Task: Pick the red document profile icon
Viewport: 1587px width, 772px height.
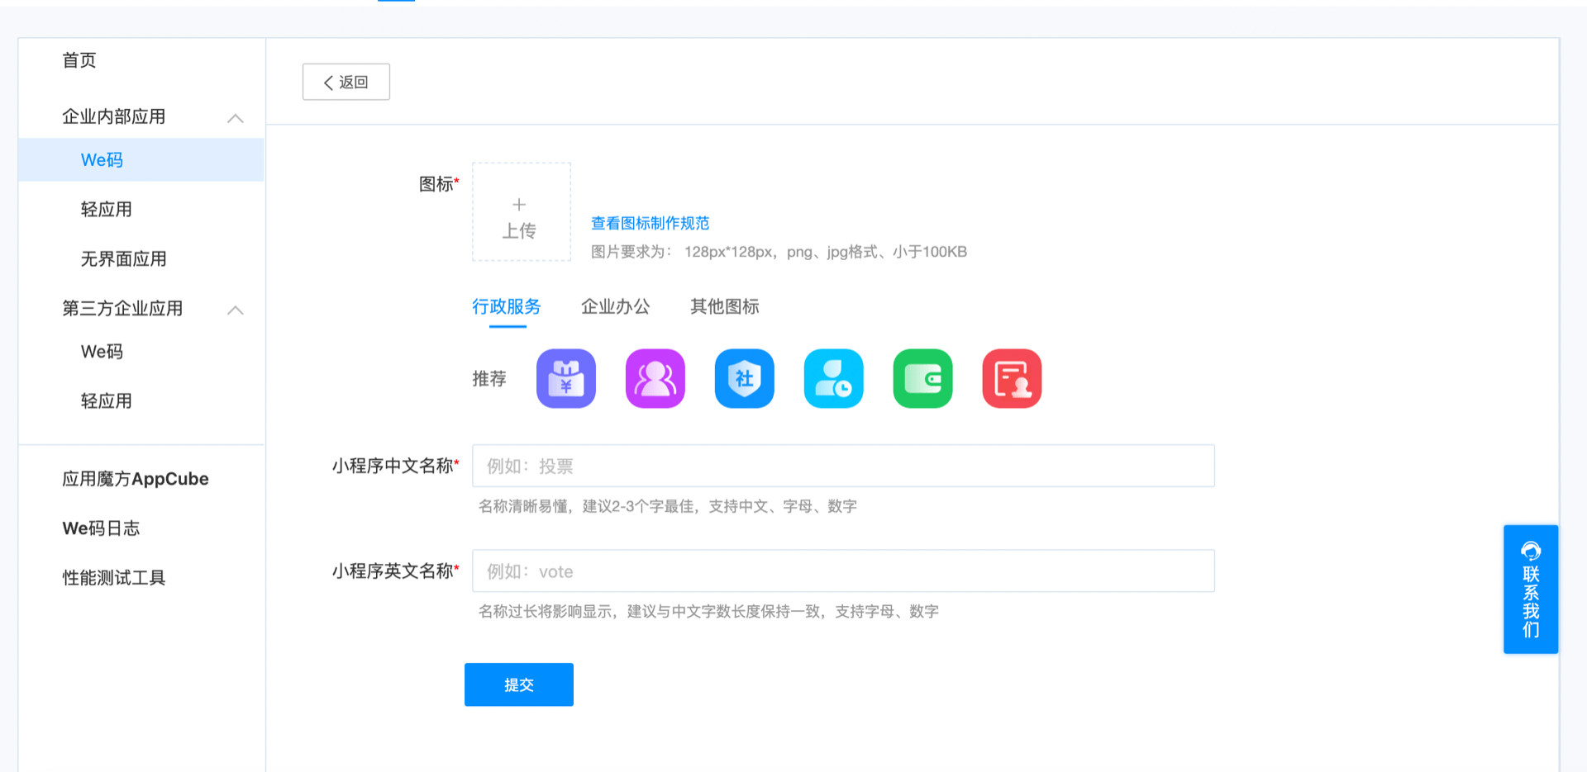Action: click(x=1012, y=379)
